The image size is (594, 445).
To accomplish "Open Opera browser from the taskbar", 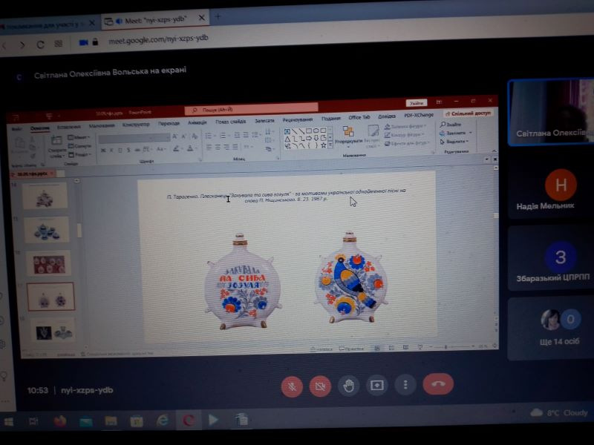I will pos(189,420).
